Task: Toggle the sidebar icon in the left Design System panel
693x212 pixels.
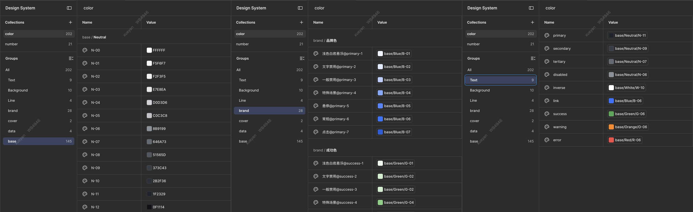Action: click(x=69, y=8)
